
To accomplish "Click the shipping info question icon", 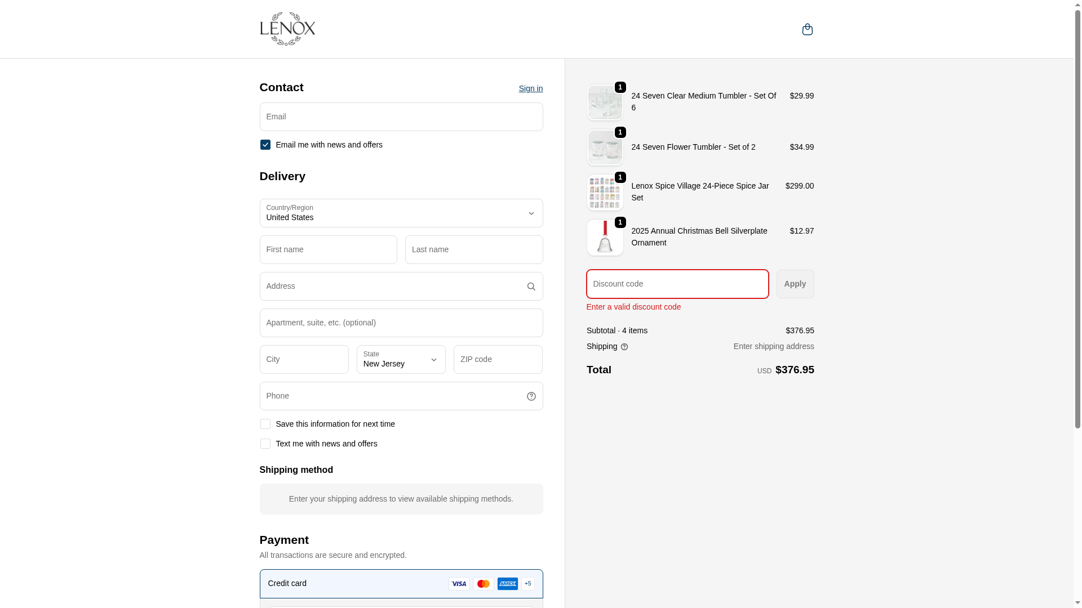I will point(624,347).
